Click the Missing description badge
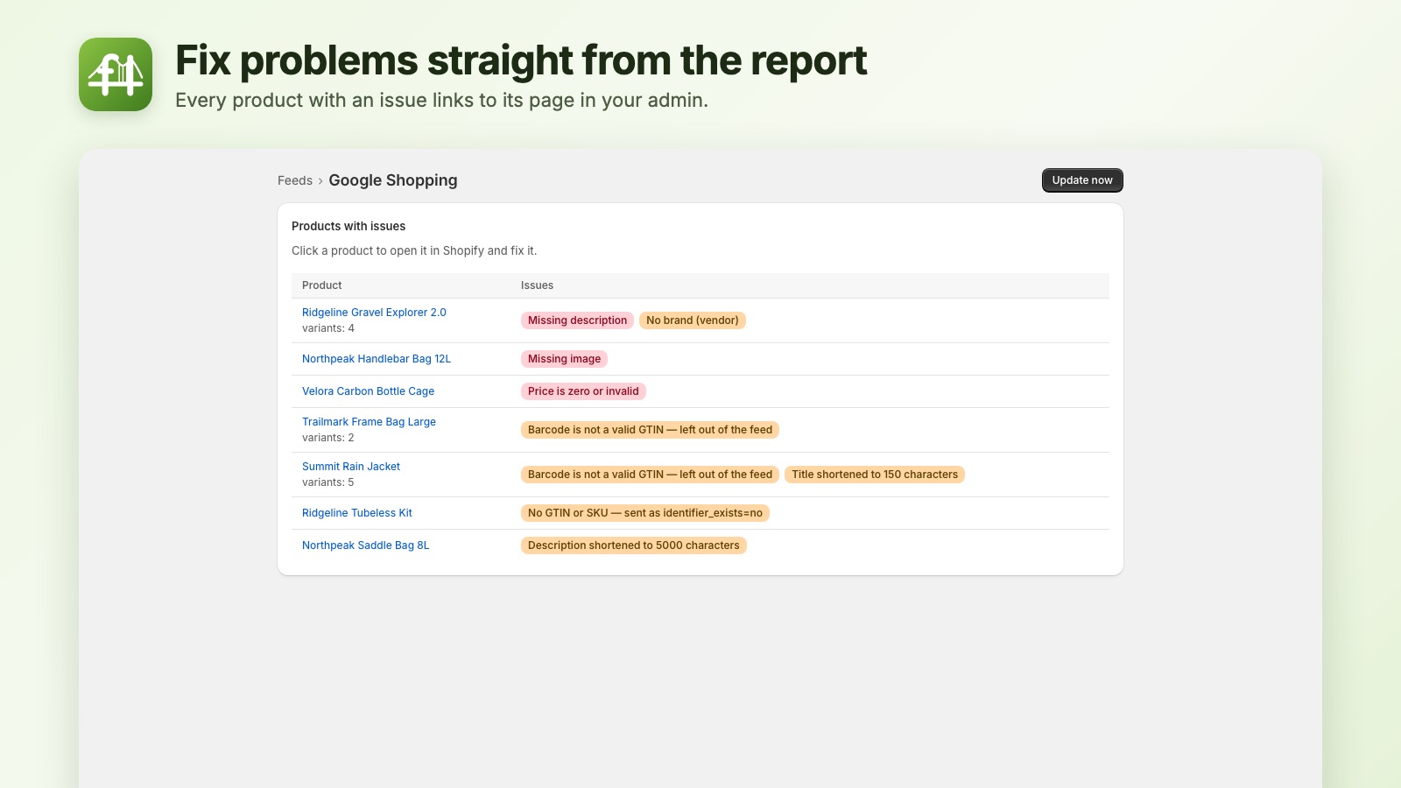 (x=577, y=320)
